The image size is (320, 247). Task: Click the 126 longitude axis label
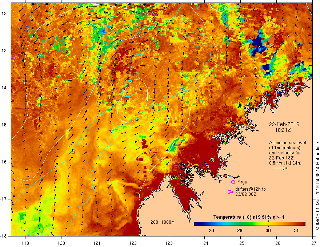276,243
